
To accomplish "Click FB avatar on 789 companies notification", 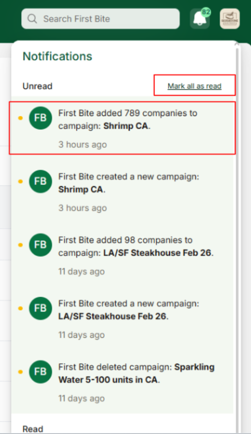I will click(40, 118).
